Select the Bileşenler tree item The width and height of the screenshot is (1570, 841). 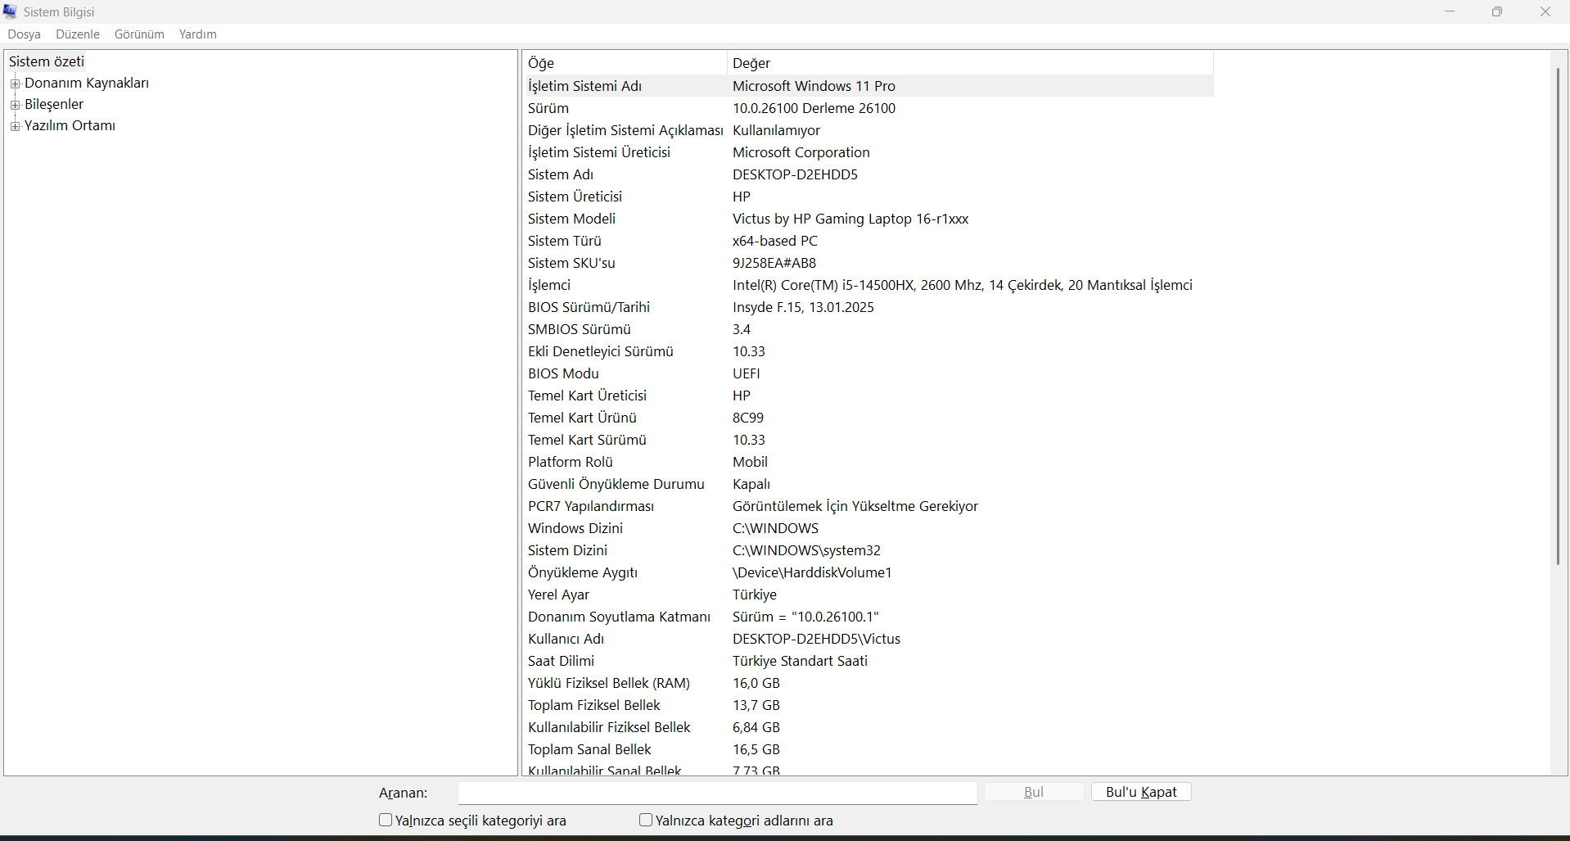(x=54, y=104)
